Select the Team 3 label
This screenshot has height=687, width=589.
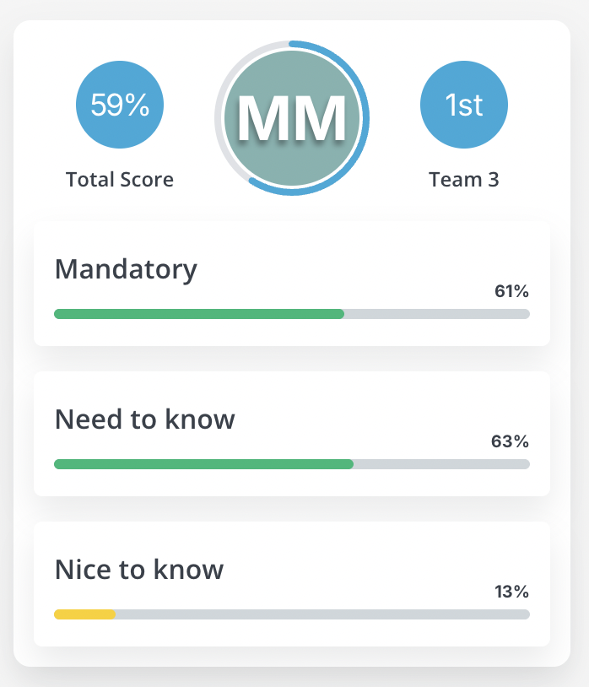[464, 180]
